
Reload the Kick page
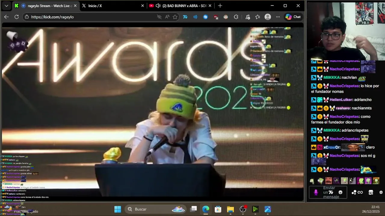[17, 17]
